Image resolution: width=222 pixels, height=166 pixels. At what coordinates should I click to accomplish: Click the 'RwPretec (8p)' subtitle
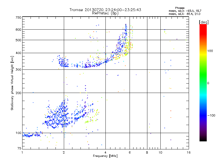coord(105,13)
